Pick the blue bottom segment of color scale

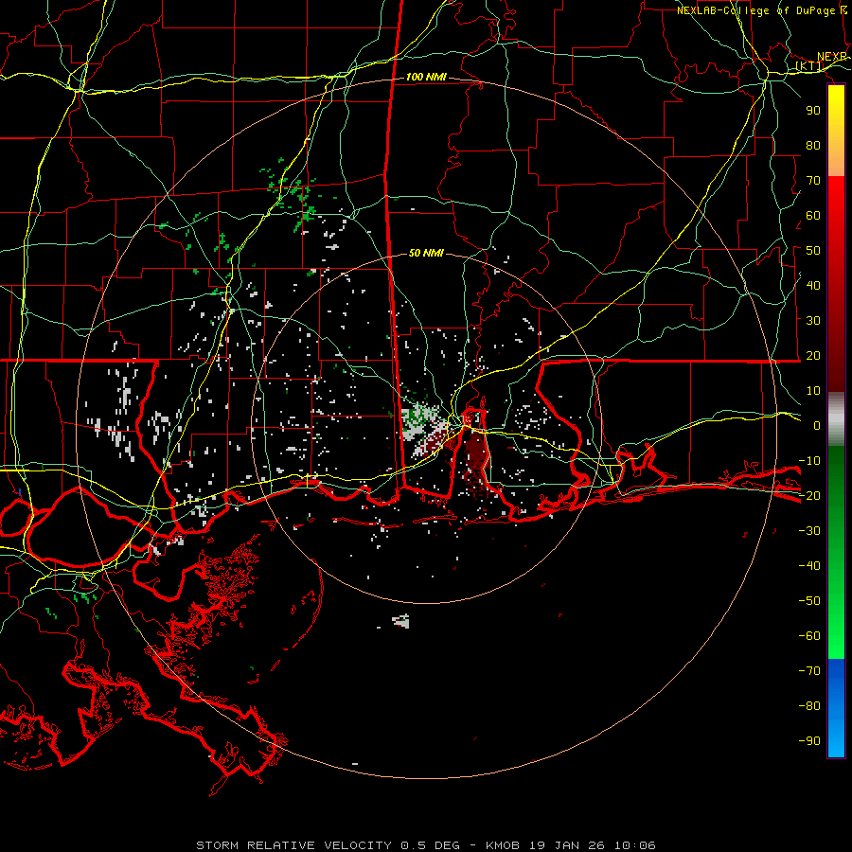point(836,708)
